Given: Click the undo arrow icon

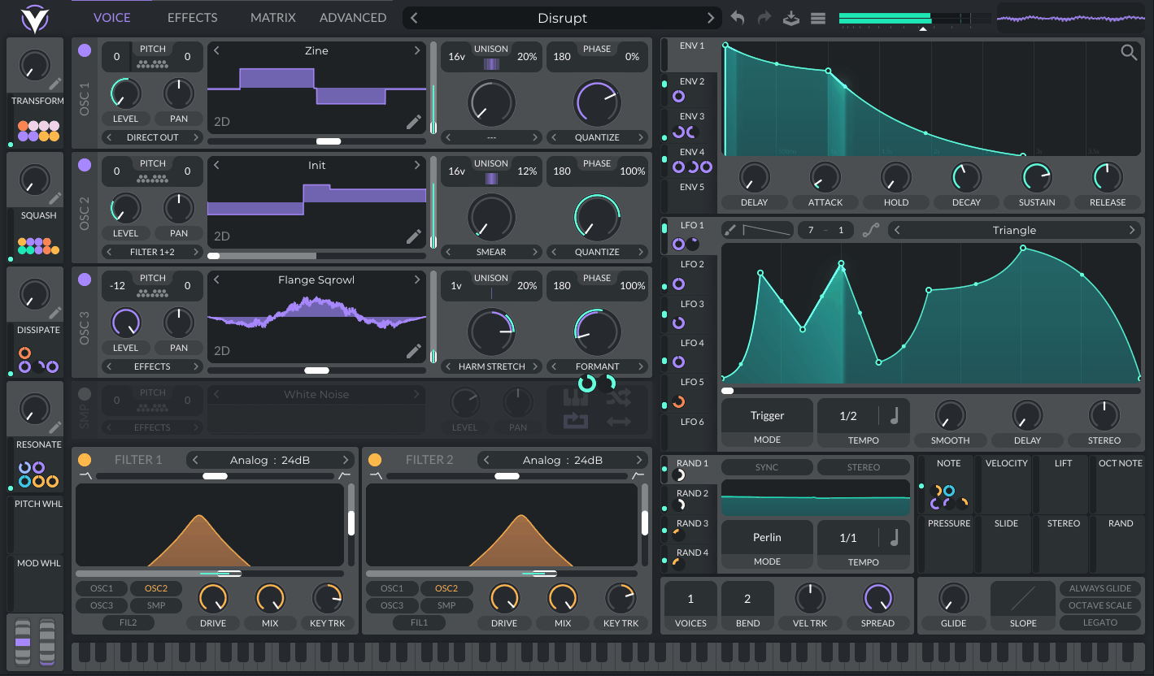Looking at the screenshot, I should [738, 18].
